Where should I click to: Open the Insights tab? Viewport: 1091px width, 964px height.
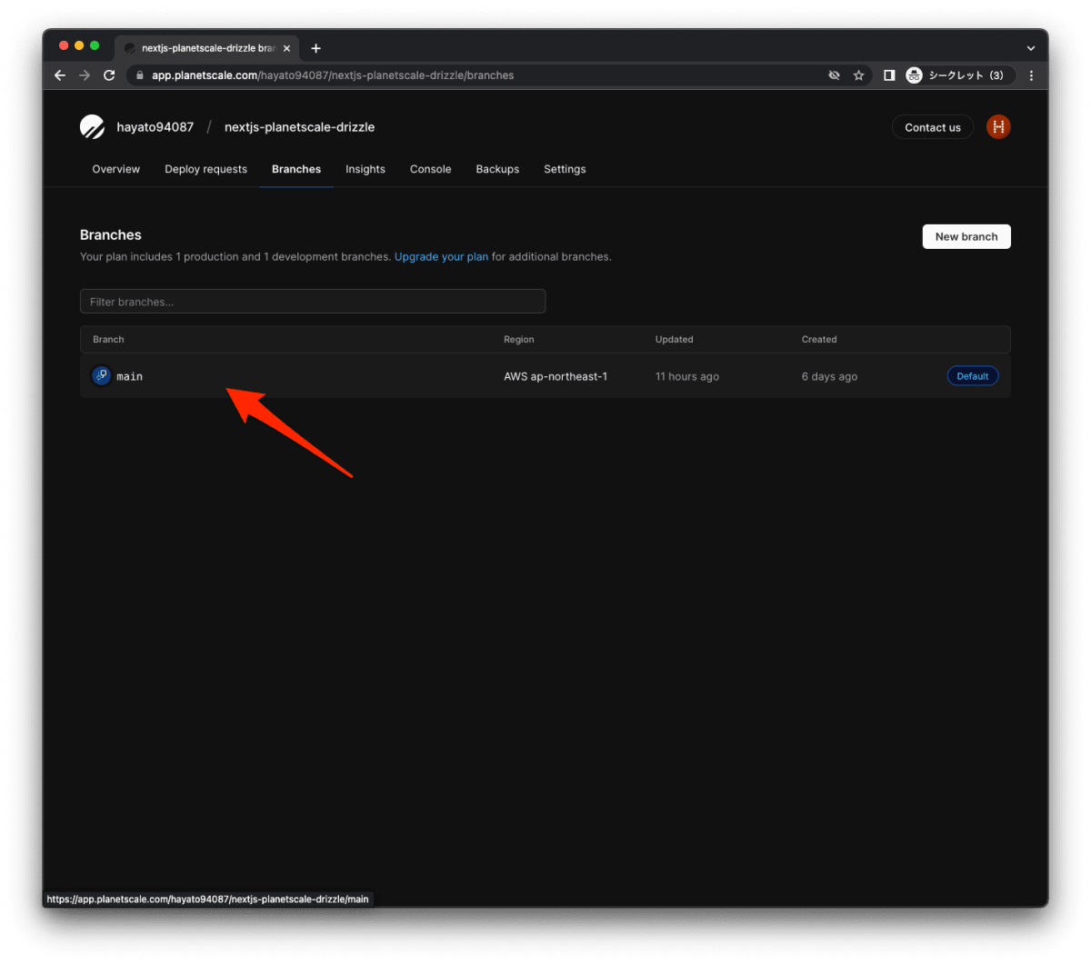click(365, 169)
